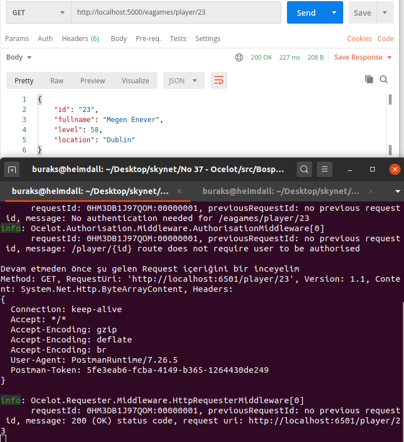Image resolution: width=404 pixels, height=442 pixels.
Task: Switch to the second terminal tab
Action: pos(281,191)
